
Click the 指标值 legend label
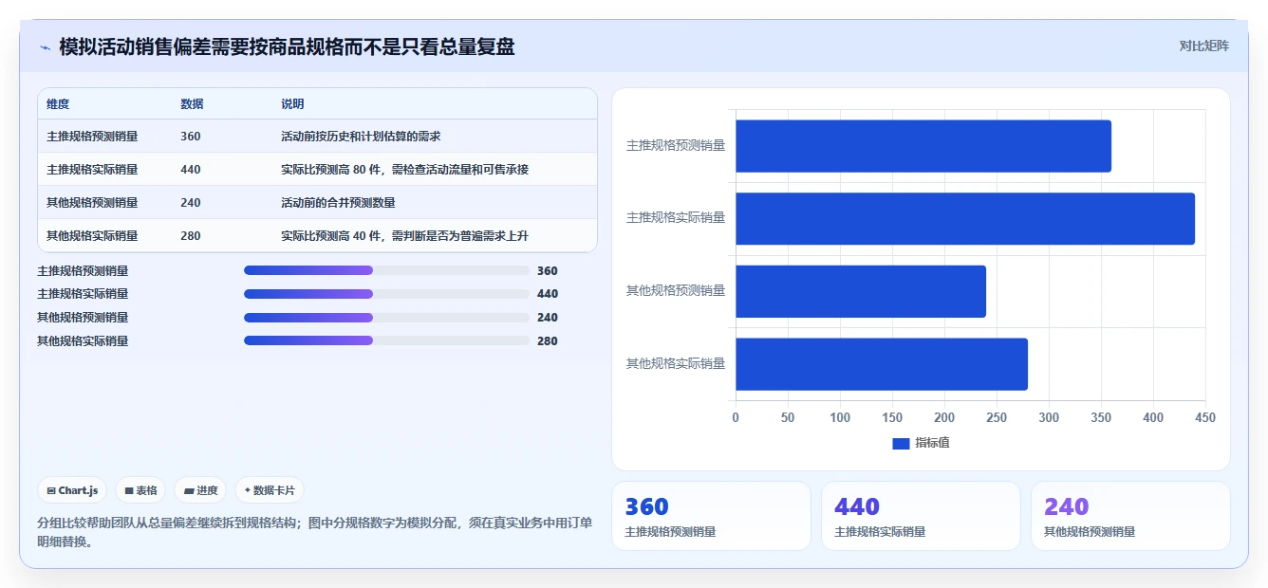point(932,444)
